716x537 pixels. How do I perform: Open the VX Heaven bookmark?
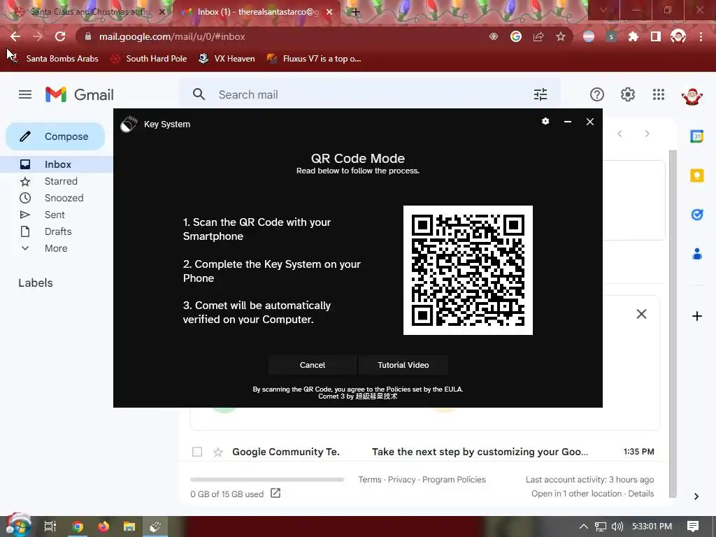click(x=227, y=59)
